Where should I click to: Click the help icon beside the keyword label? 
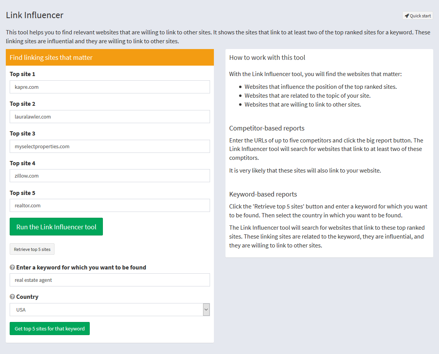[12, 267]
